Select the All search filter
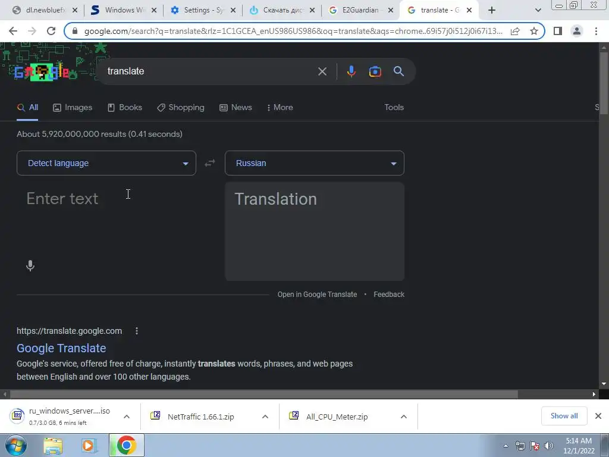This screenshot has width=609, height=457. [x=27, y=108]
